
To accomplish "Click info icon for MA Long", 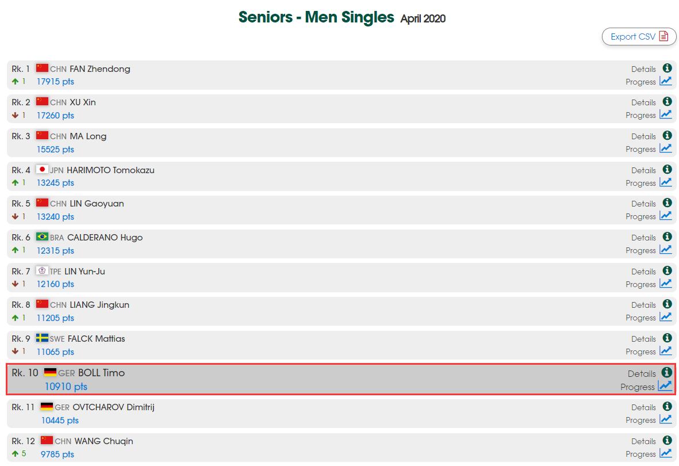I will point(667,135).
